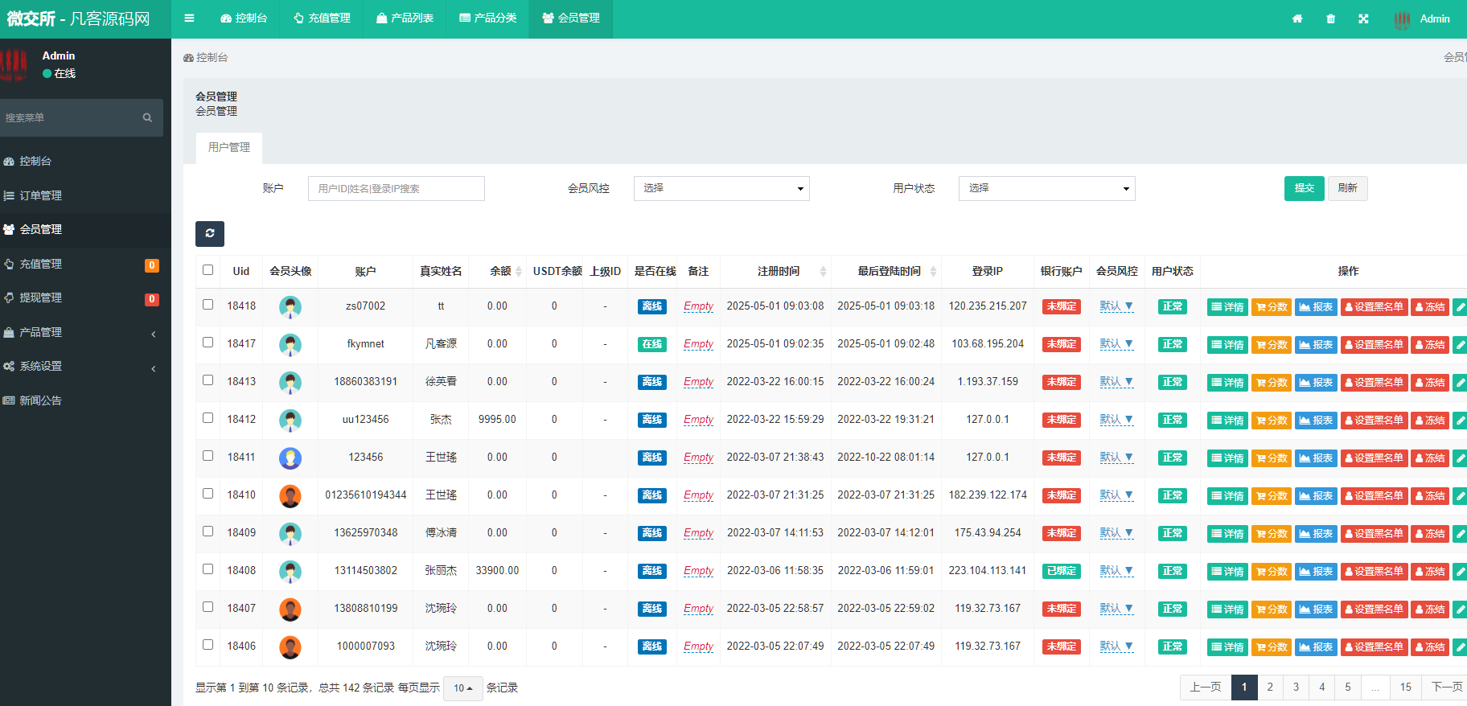
Task: Type in the 账户 search input field
Action: pyautogui.click(x=396, y=188)
